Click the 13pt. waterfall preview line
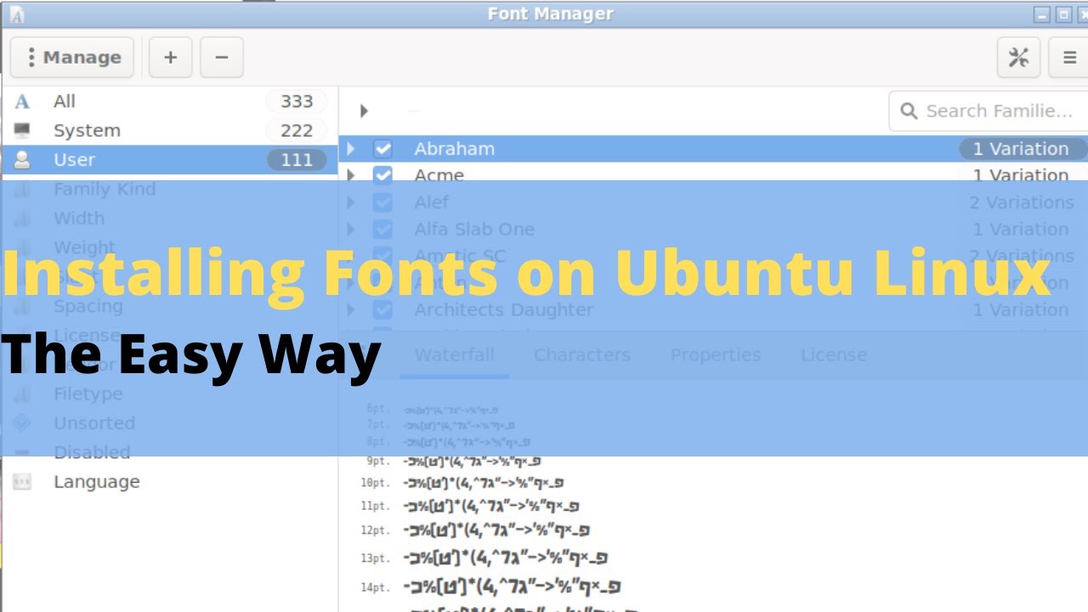 point(506,558)
